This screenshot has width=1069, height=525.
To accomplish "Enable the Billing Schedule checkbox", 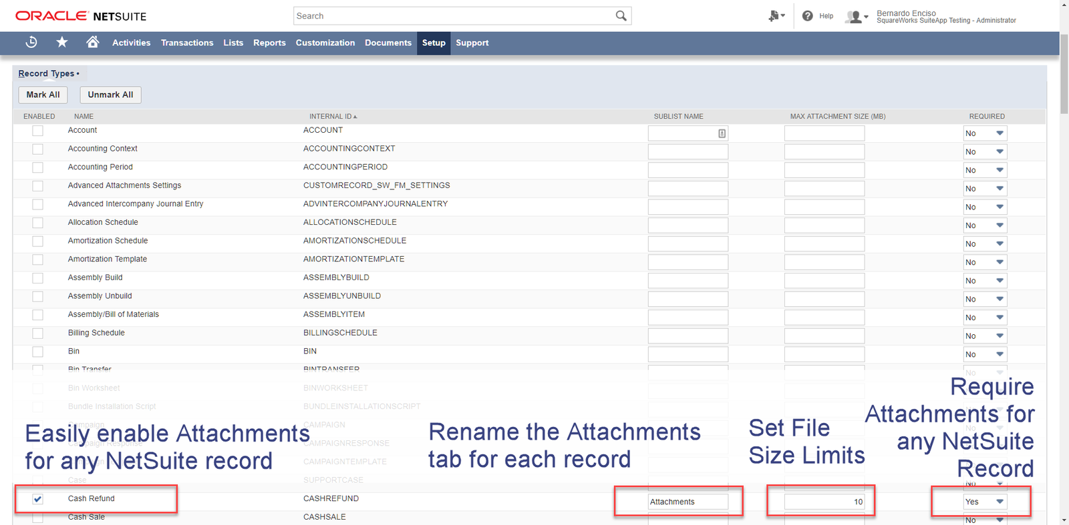I will pyautogui.click(x=37, y=334).
